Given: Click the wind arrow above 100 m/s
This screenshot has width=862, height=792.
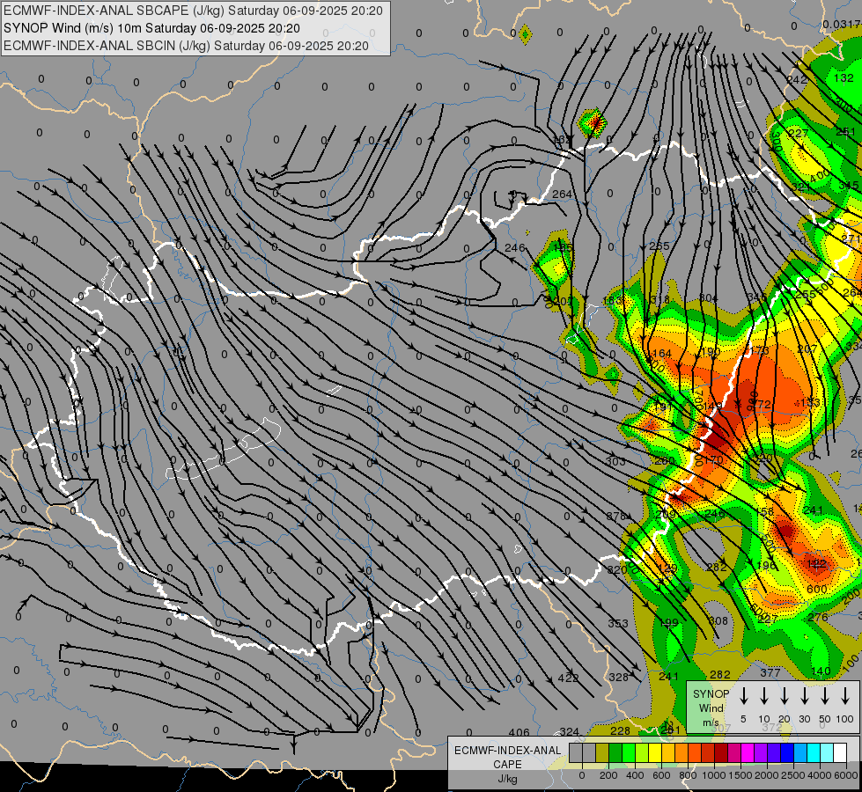Looking at the screenshot, I should (x=845, y=695).
